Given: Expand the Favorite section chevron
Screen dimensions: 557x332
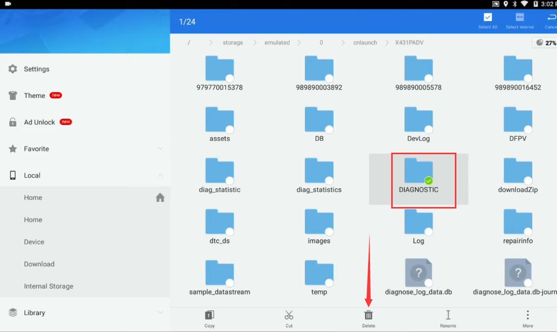Looking at the screenshot, I should [x=160, y=149].
